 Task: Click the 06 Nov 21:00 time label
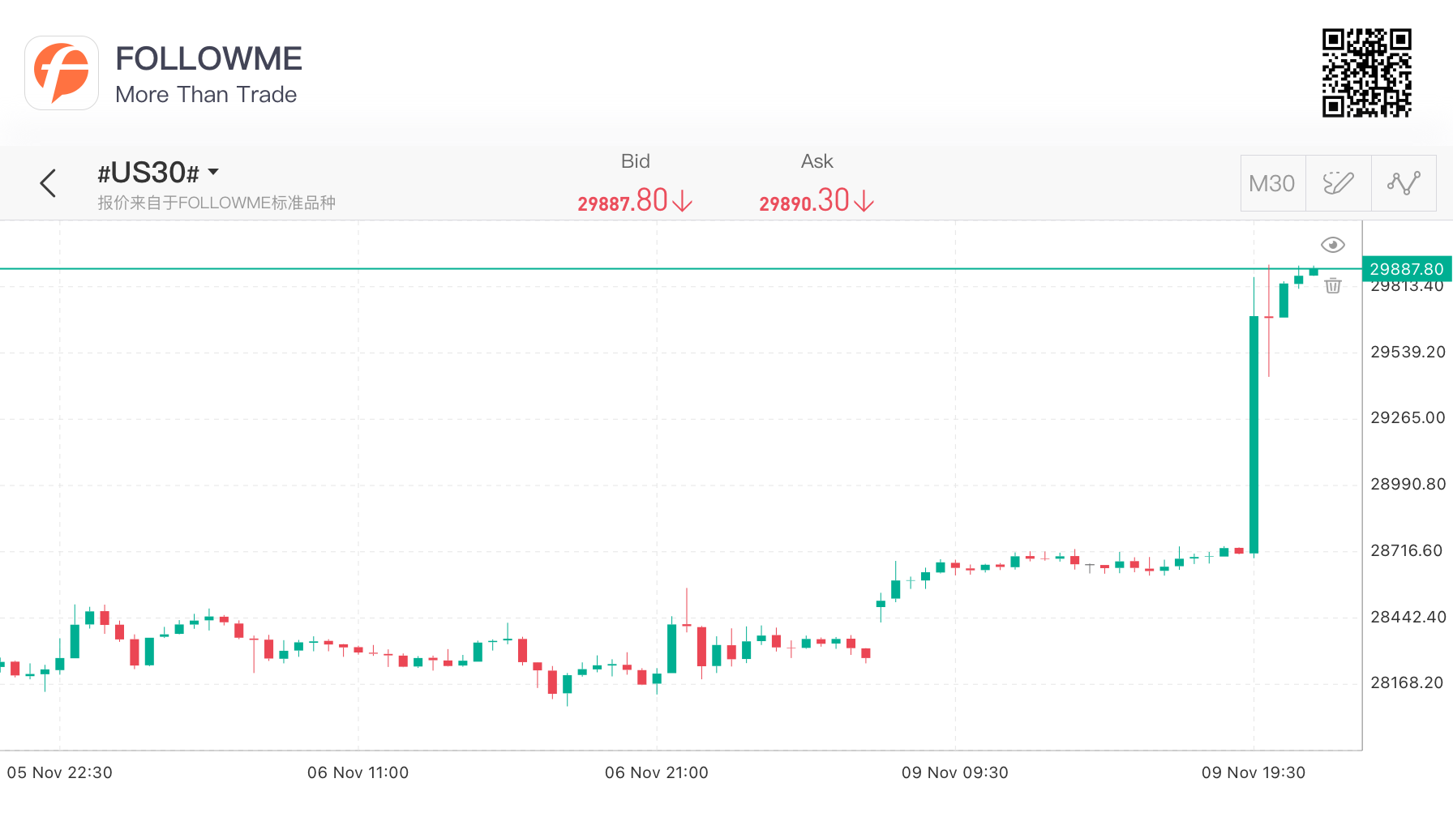click(x=657, y=772)
